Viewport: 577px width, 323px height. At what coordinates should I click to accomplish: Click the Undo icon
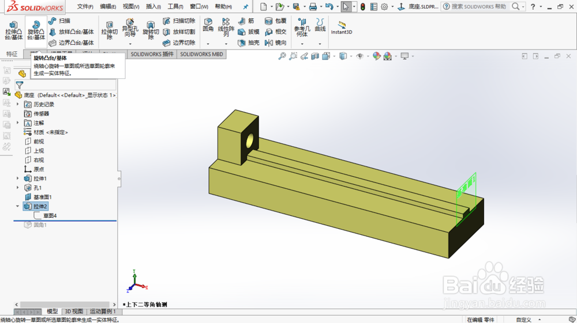tap(329, 6)
